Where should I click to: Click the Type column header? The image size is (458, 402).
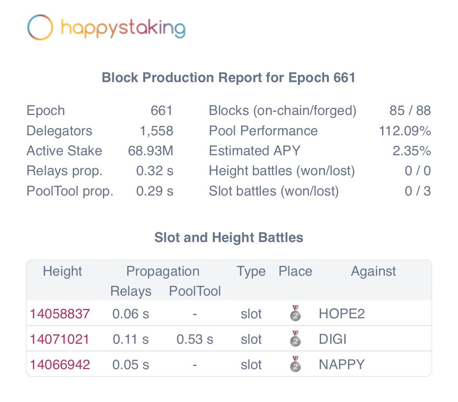tap(251, 271)
